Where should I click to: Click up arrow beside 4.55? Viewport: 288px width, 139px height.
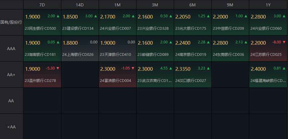(171, 68)
